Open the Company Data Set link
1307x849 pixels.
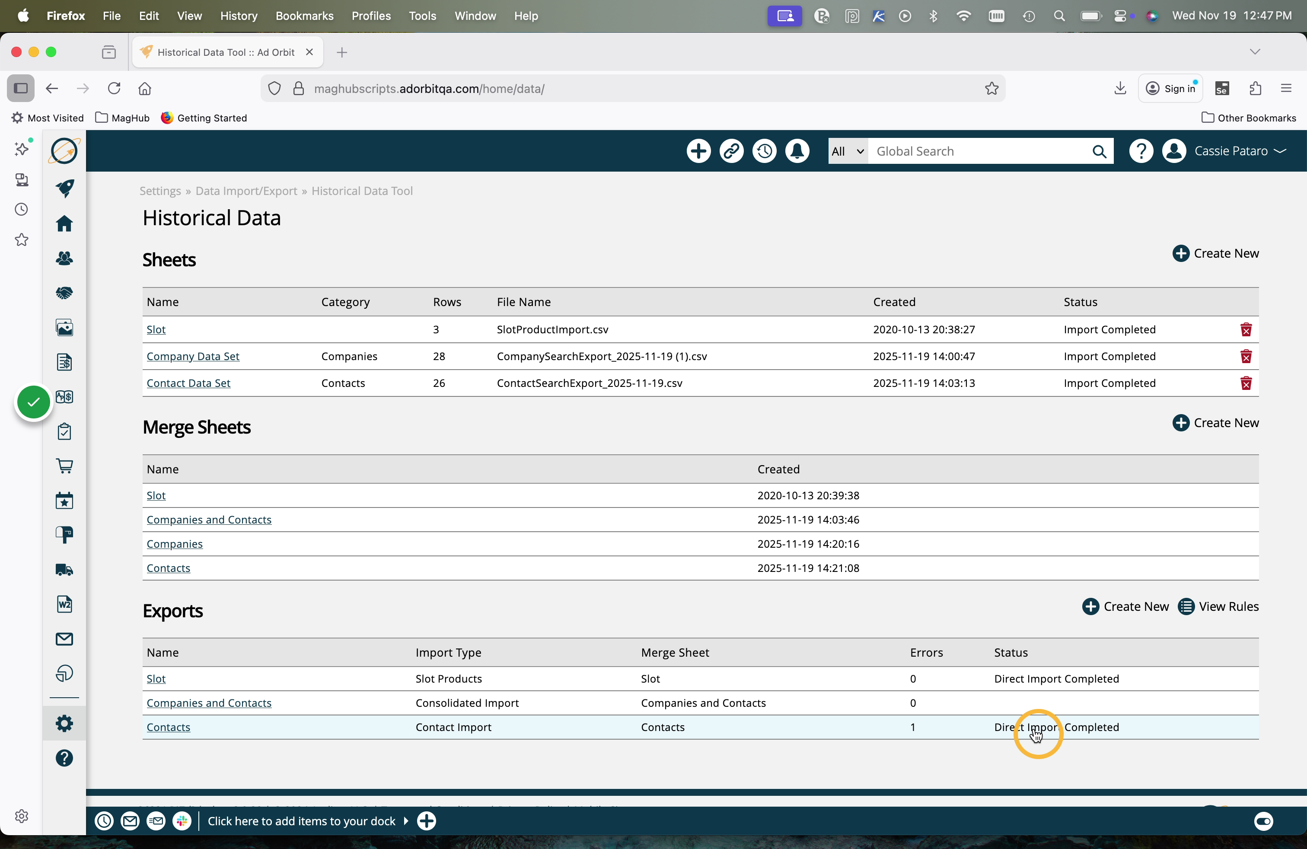[193, 356]
